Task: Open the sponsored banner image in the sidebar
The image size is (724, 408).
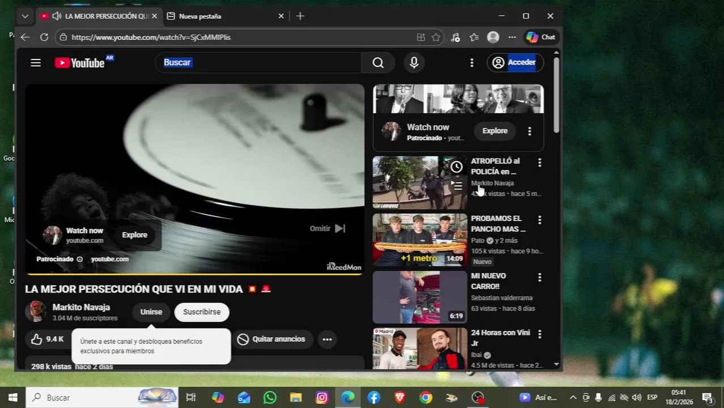Action: (458, 99)
